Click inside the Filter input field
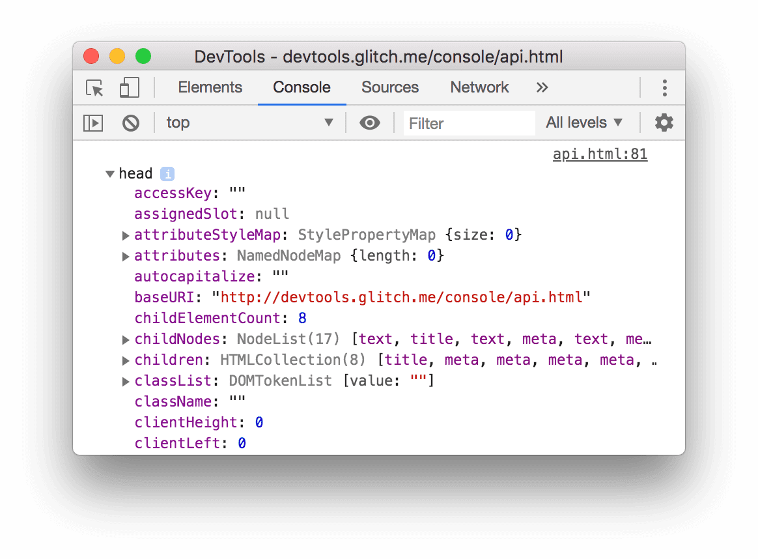Image resolution: width=758 pixels, height=559 pixels. click(x=469, y=123)
